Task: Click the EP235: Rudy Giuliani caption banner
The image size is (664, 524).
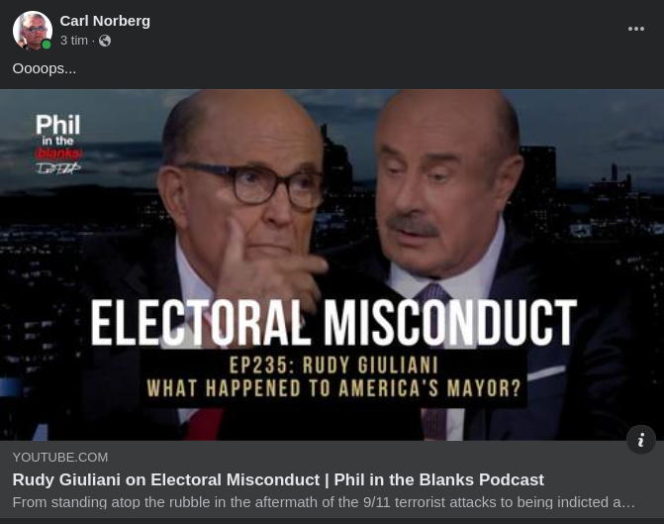Action: 333,366
